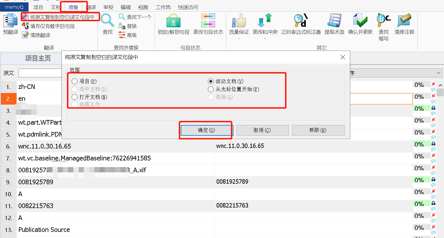Select row number 2 with en source
The height and width of the screenshot is (238, 444).
[8, 99]
